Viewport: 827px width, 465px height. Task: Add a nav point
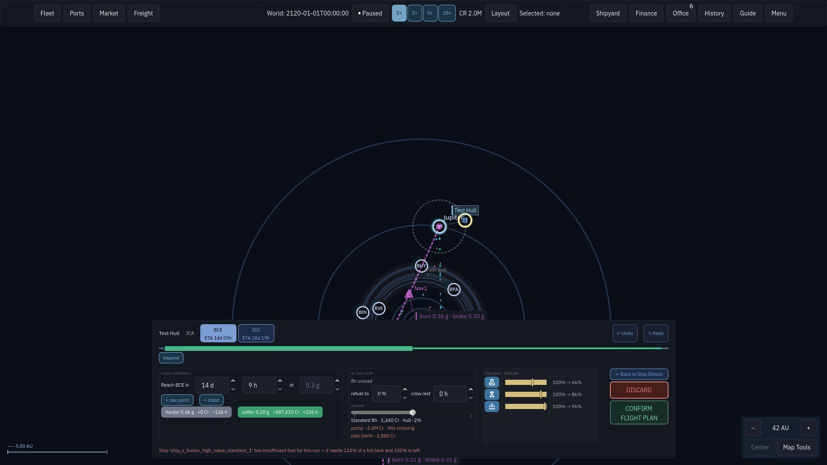(177, 400)
